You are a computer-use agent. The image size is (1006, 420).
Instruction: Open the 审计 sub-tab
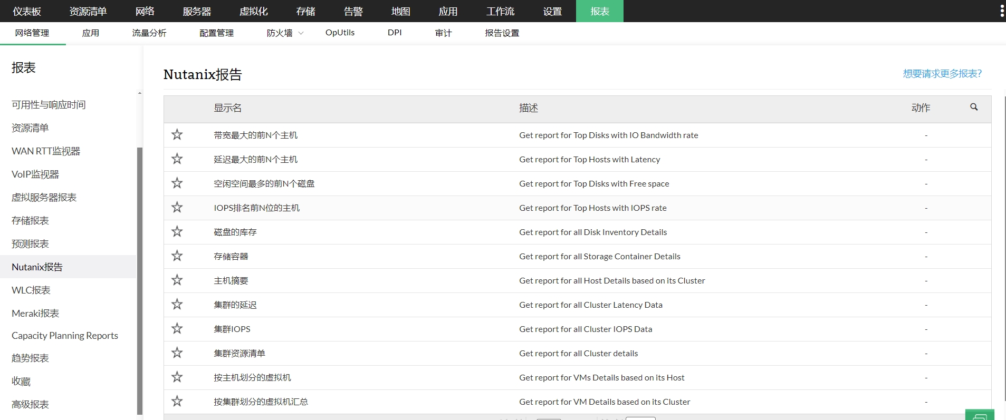point(444,33)
